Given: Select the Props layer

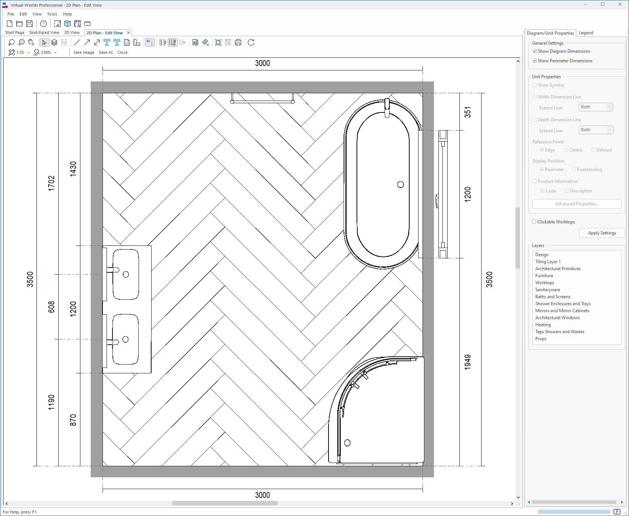Looking at the screenshot, I should click(x=541, y=339).
